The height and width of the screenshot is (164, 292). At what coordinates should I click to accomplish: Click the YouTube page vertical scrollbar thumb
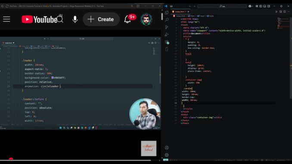coord(162,16)
